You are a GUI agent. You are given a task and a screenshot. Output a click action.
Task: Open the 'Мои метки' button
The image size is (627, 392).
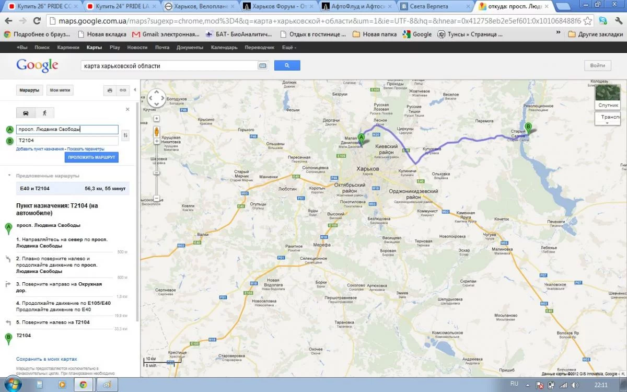[x=60, y=90]
